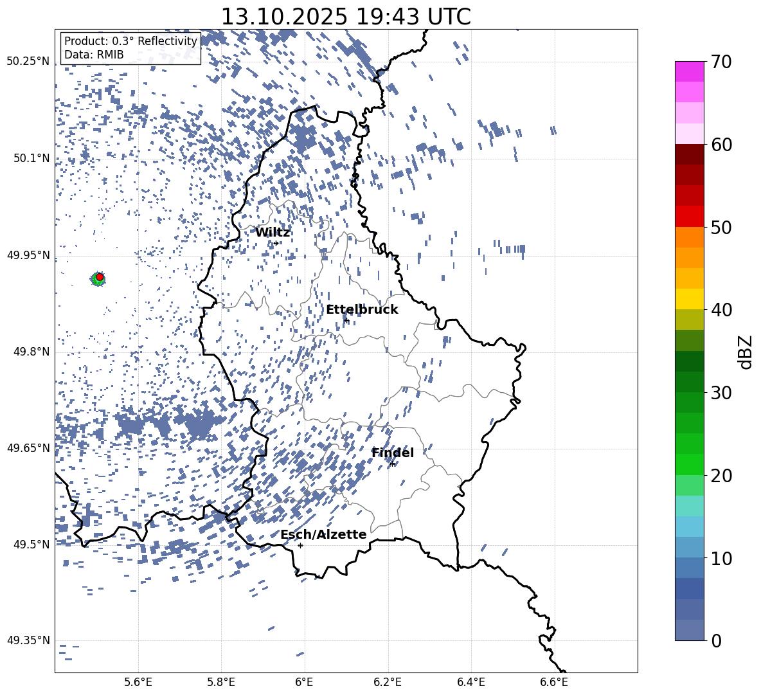Viewport: 761px width, 695px height.
Task: Click the Ettelbruck city label
Action: [362, 310]
